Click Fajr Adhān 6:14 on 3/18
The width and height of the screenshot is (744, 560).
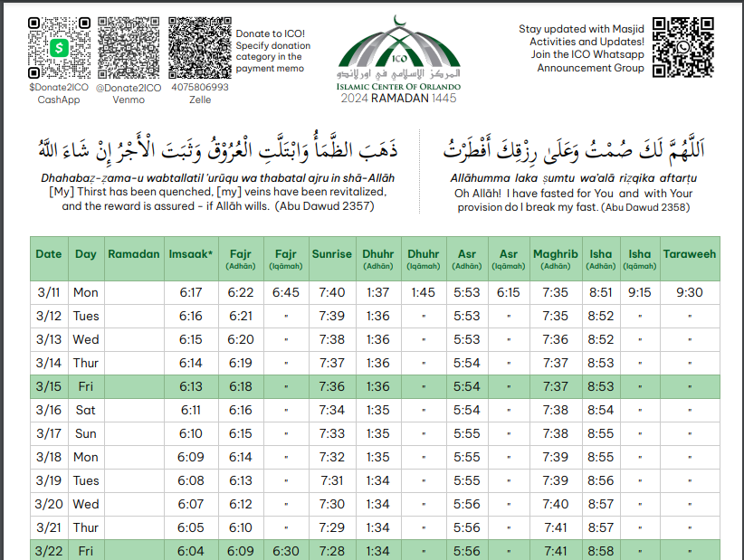(x=241, y=457)
